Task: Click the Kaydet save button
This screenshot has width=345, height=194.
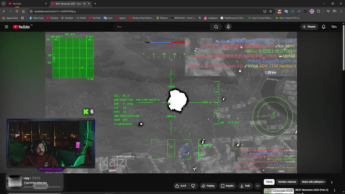Action: (227, 186)
